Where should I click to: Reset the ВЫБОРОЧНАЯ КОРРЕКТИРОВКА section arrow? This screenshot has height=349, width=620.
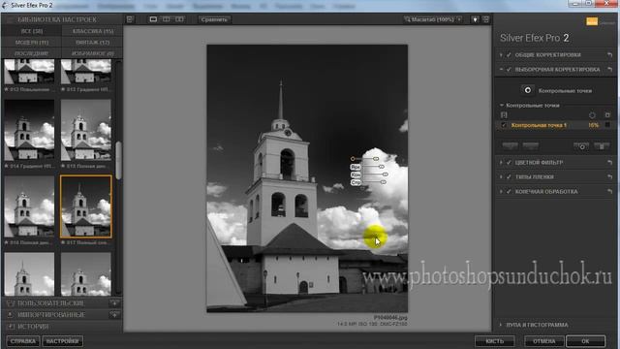pos(609,69)
